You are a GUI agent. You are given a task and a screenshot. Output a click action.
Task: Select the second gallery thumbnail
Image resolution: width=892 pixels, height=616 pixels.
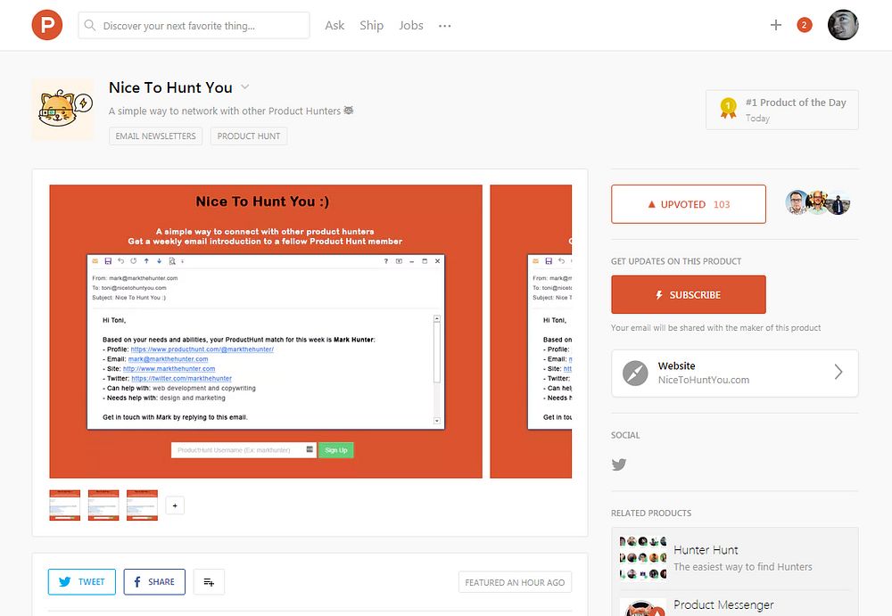tap(103, 505)
